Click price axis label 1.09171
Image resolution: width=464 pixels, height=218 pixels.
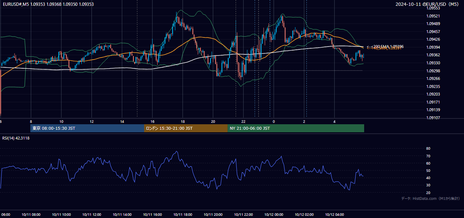click(433, 102)
